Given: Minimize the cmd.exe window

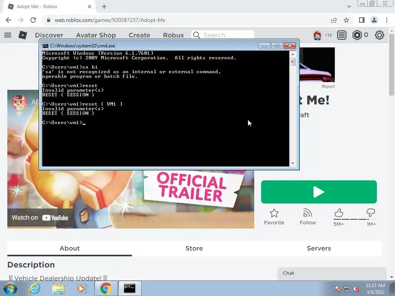Looking at the screenshot, I should (264, 46).
